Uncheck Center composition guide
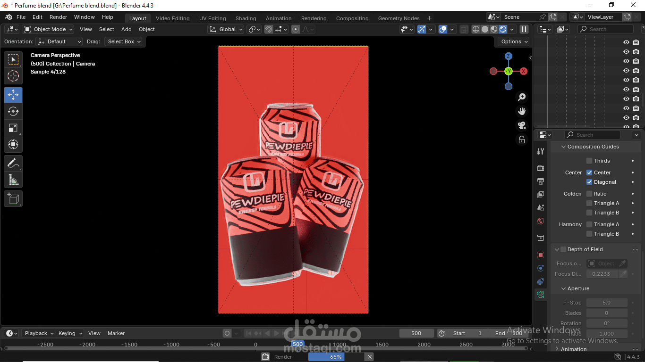The height and width of the screenshot is (362, 645). [x=589, y=173]
